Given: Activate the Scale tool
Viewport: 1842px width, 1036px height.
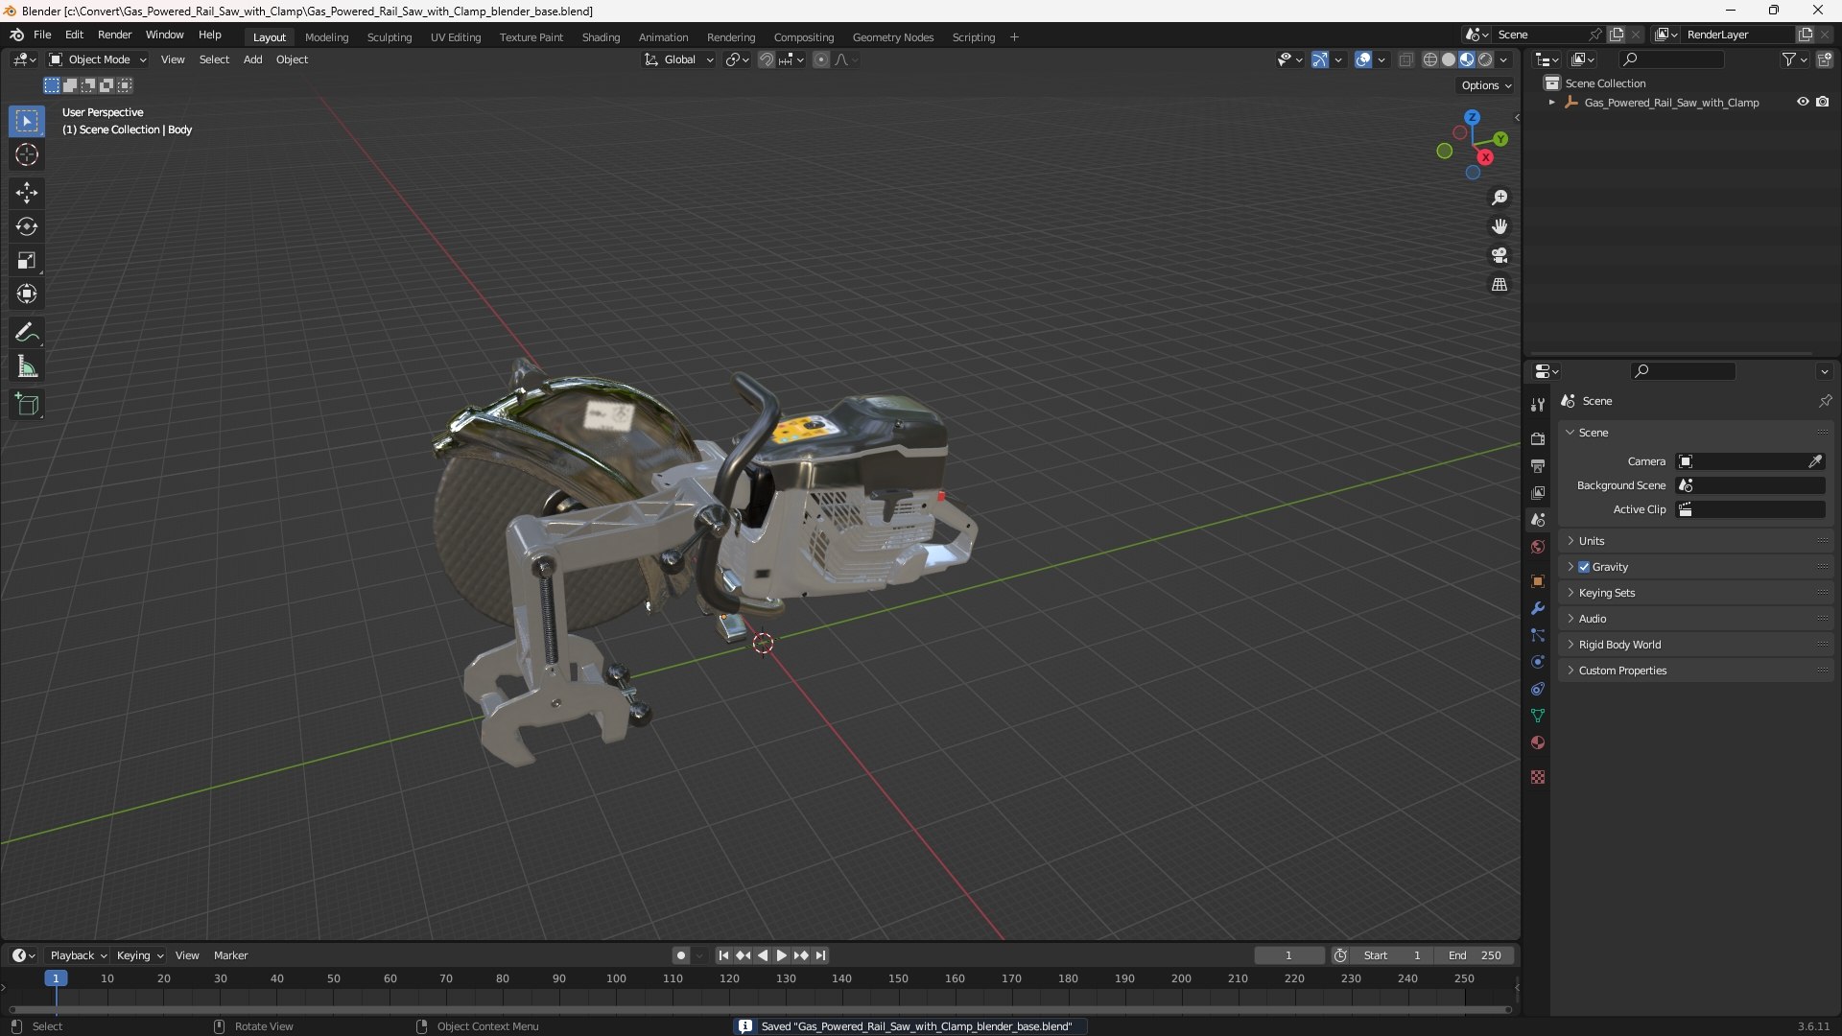Looking at the screenshot, I should pyautogui.click(x=27, y=260).
